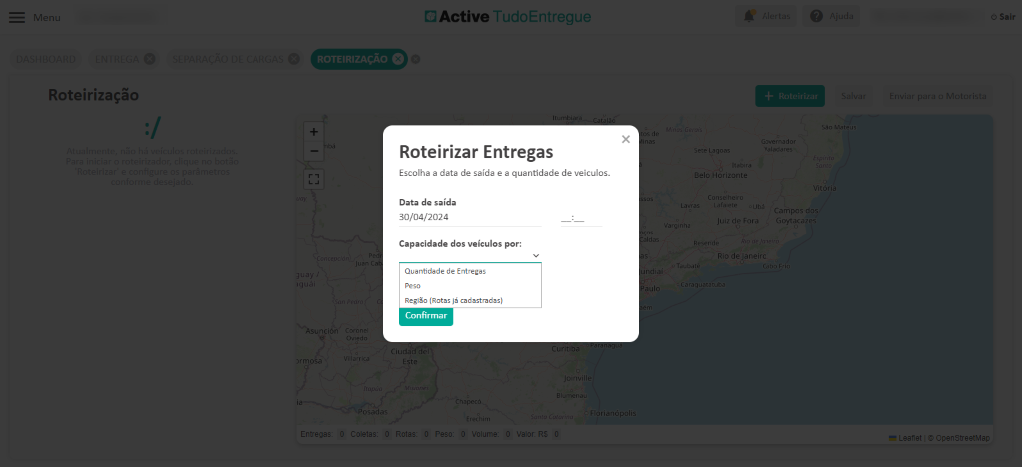Click the small close-all icon after the tabs

click(416, 59)
